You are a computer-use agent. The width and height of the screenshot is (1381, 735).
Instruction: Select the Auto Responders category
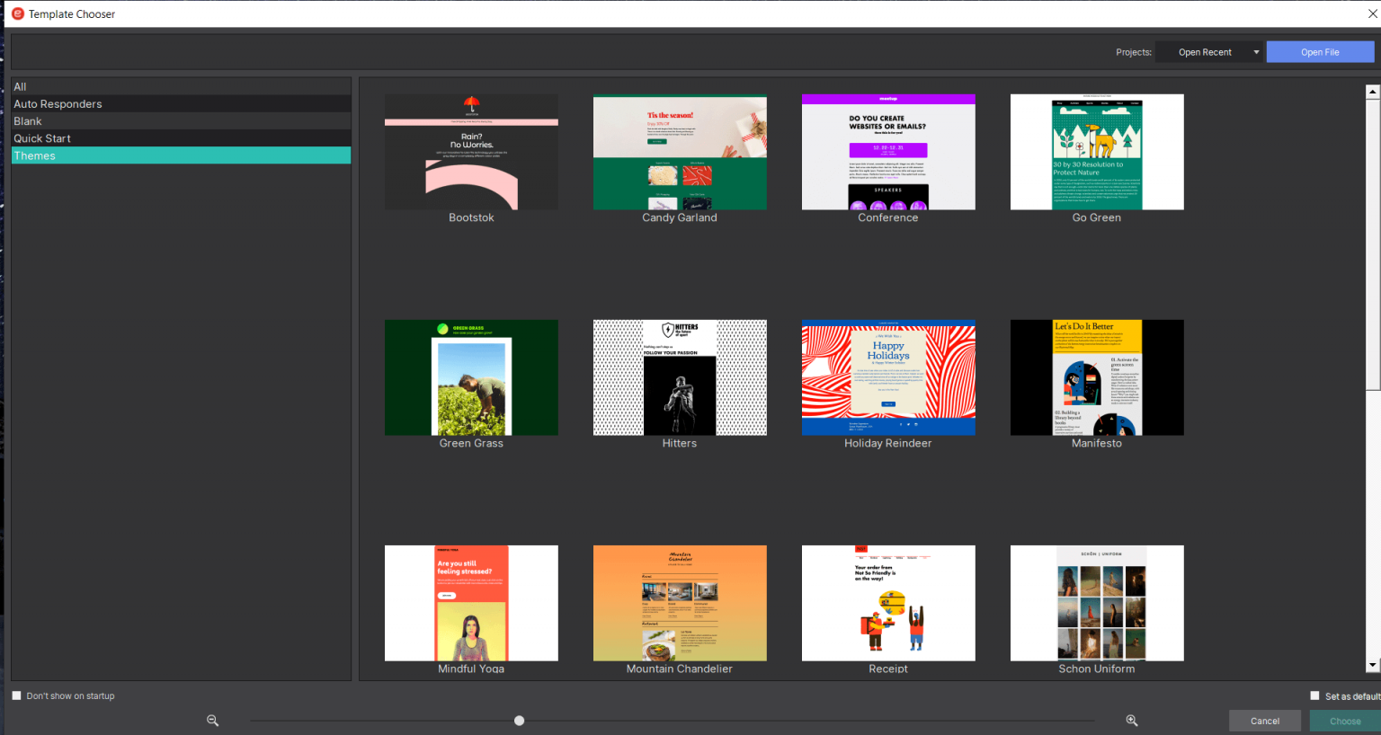coord(180,103)
